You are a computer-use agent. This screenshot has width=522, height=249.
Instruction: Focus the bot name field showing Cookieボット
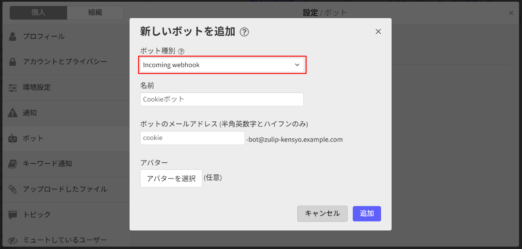222,99
